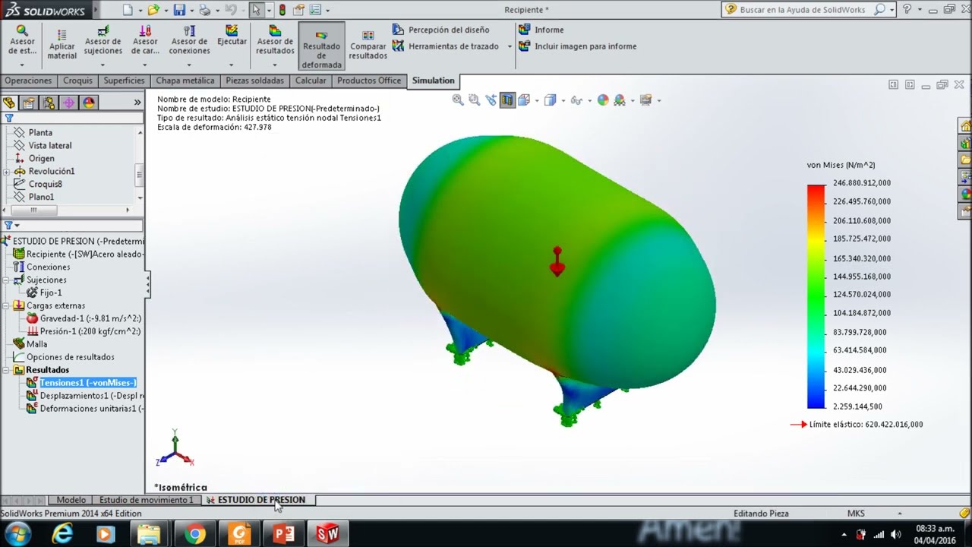The image size is (972, 547).
Task: Switch to Piezas soldadas tab
Action: [x=254, y=81]
